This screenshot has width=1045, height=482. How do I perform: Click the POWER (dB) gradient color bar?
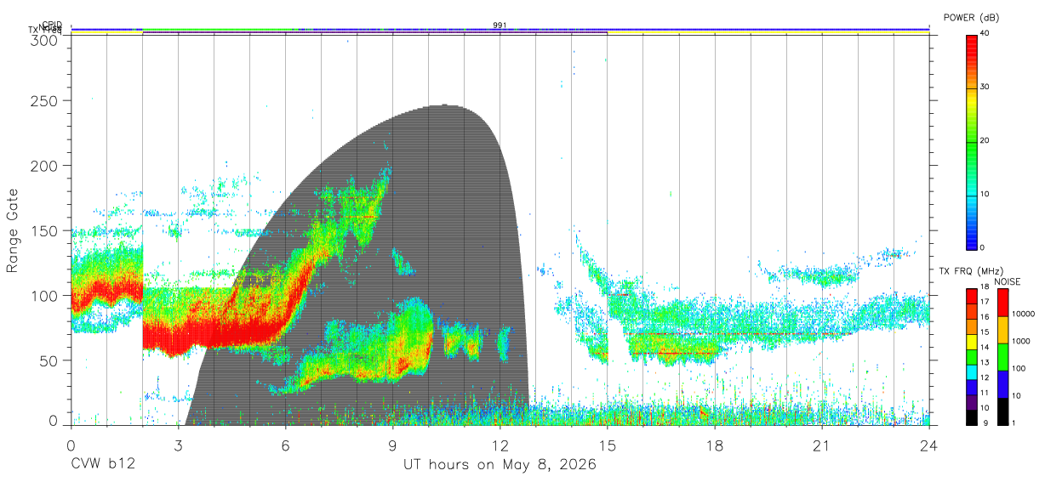pyautogui.click(x=971, y=141)
